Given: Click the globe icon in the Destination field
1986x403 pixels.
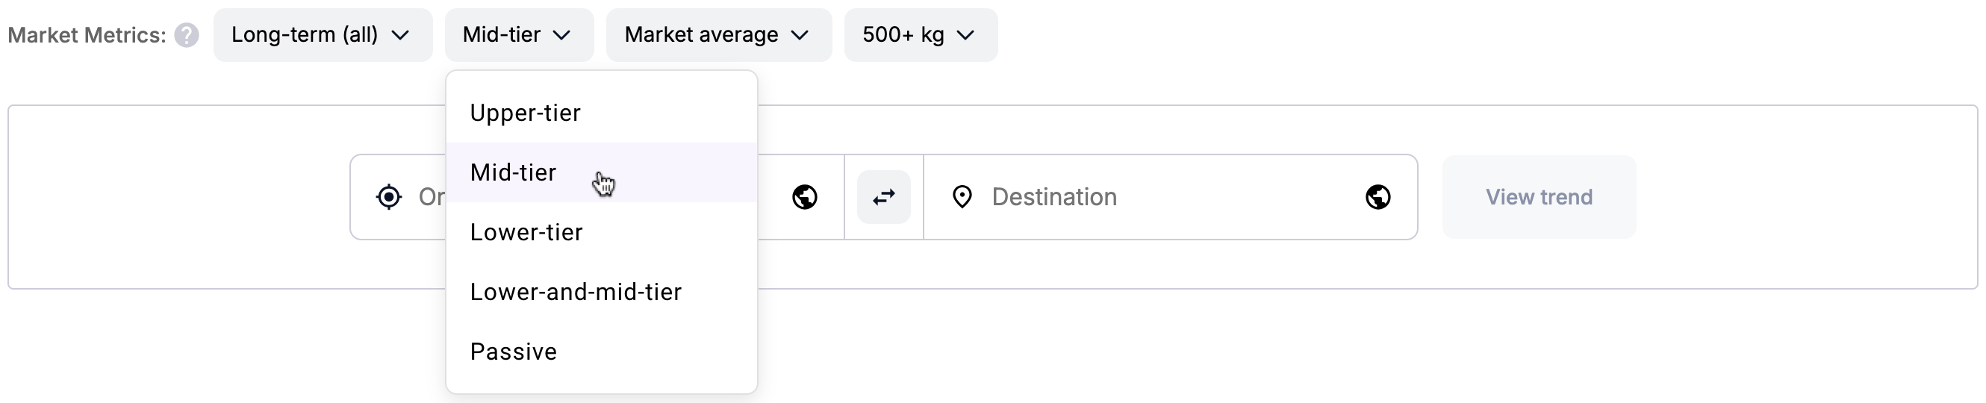Looking at the screenshot, I should [1378, 197].
